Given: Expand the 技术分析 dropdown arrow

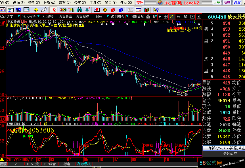Looking at the screenshot, I should tap(38, 16).
